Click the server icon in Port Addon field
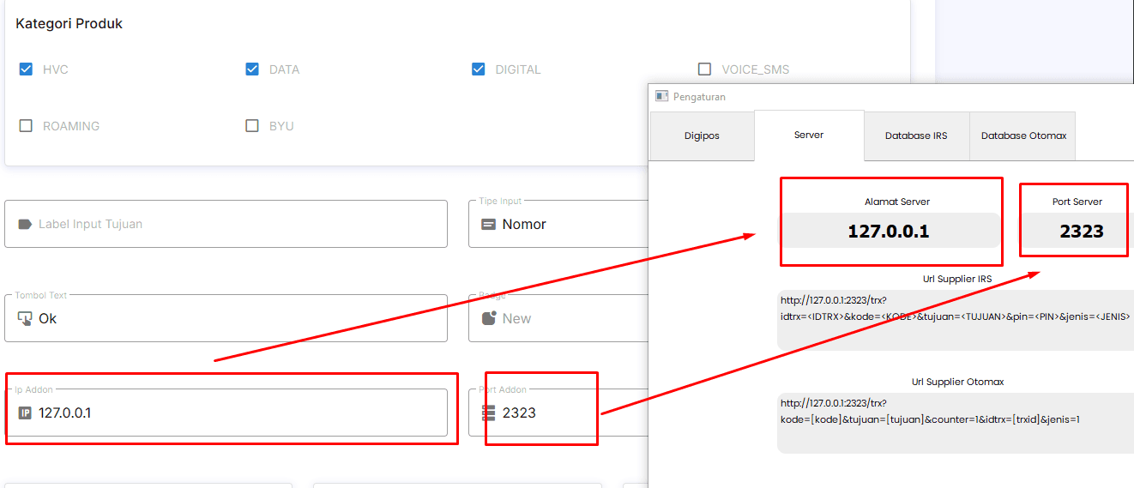 click(x=489, y=413)
